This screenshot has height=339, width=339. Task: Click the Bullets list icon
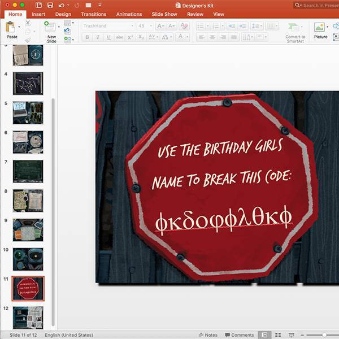[201, 26]
